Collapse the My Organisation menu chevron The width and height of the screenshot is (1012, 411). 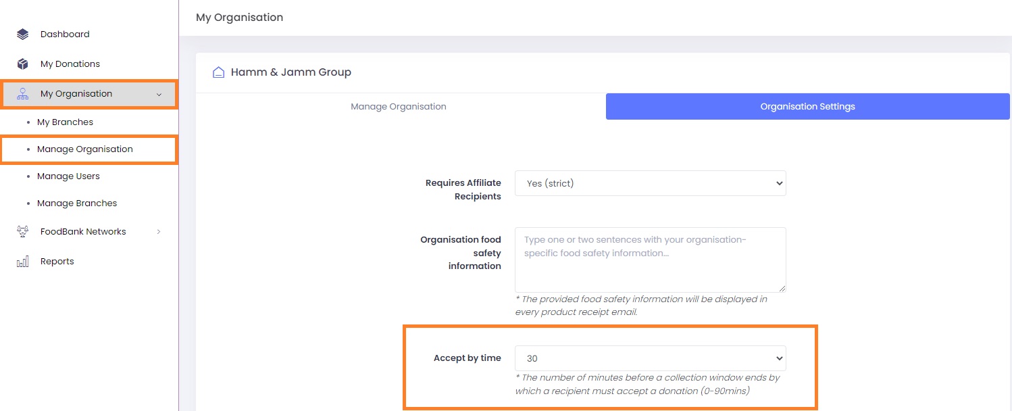pyautogui.click(x=159, y=95)
